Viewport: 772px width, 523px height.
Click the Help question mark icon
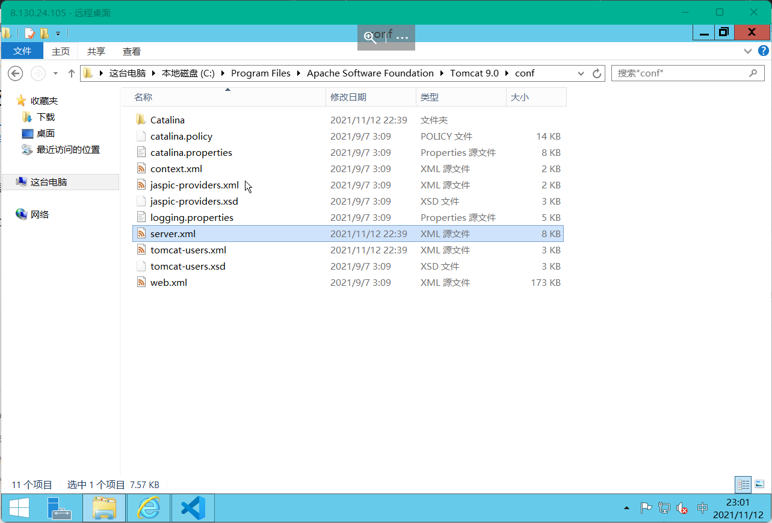point(763,52)
